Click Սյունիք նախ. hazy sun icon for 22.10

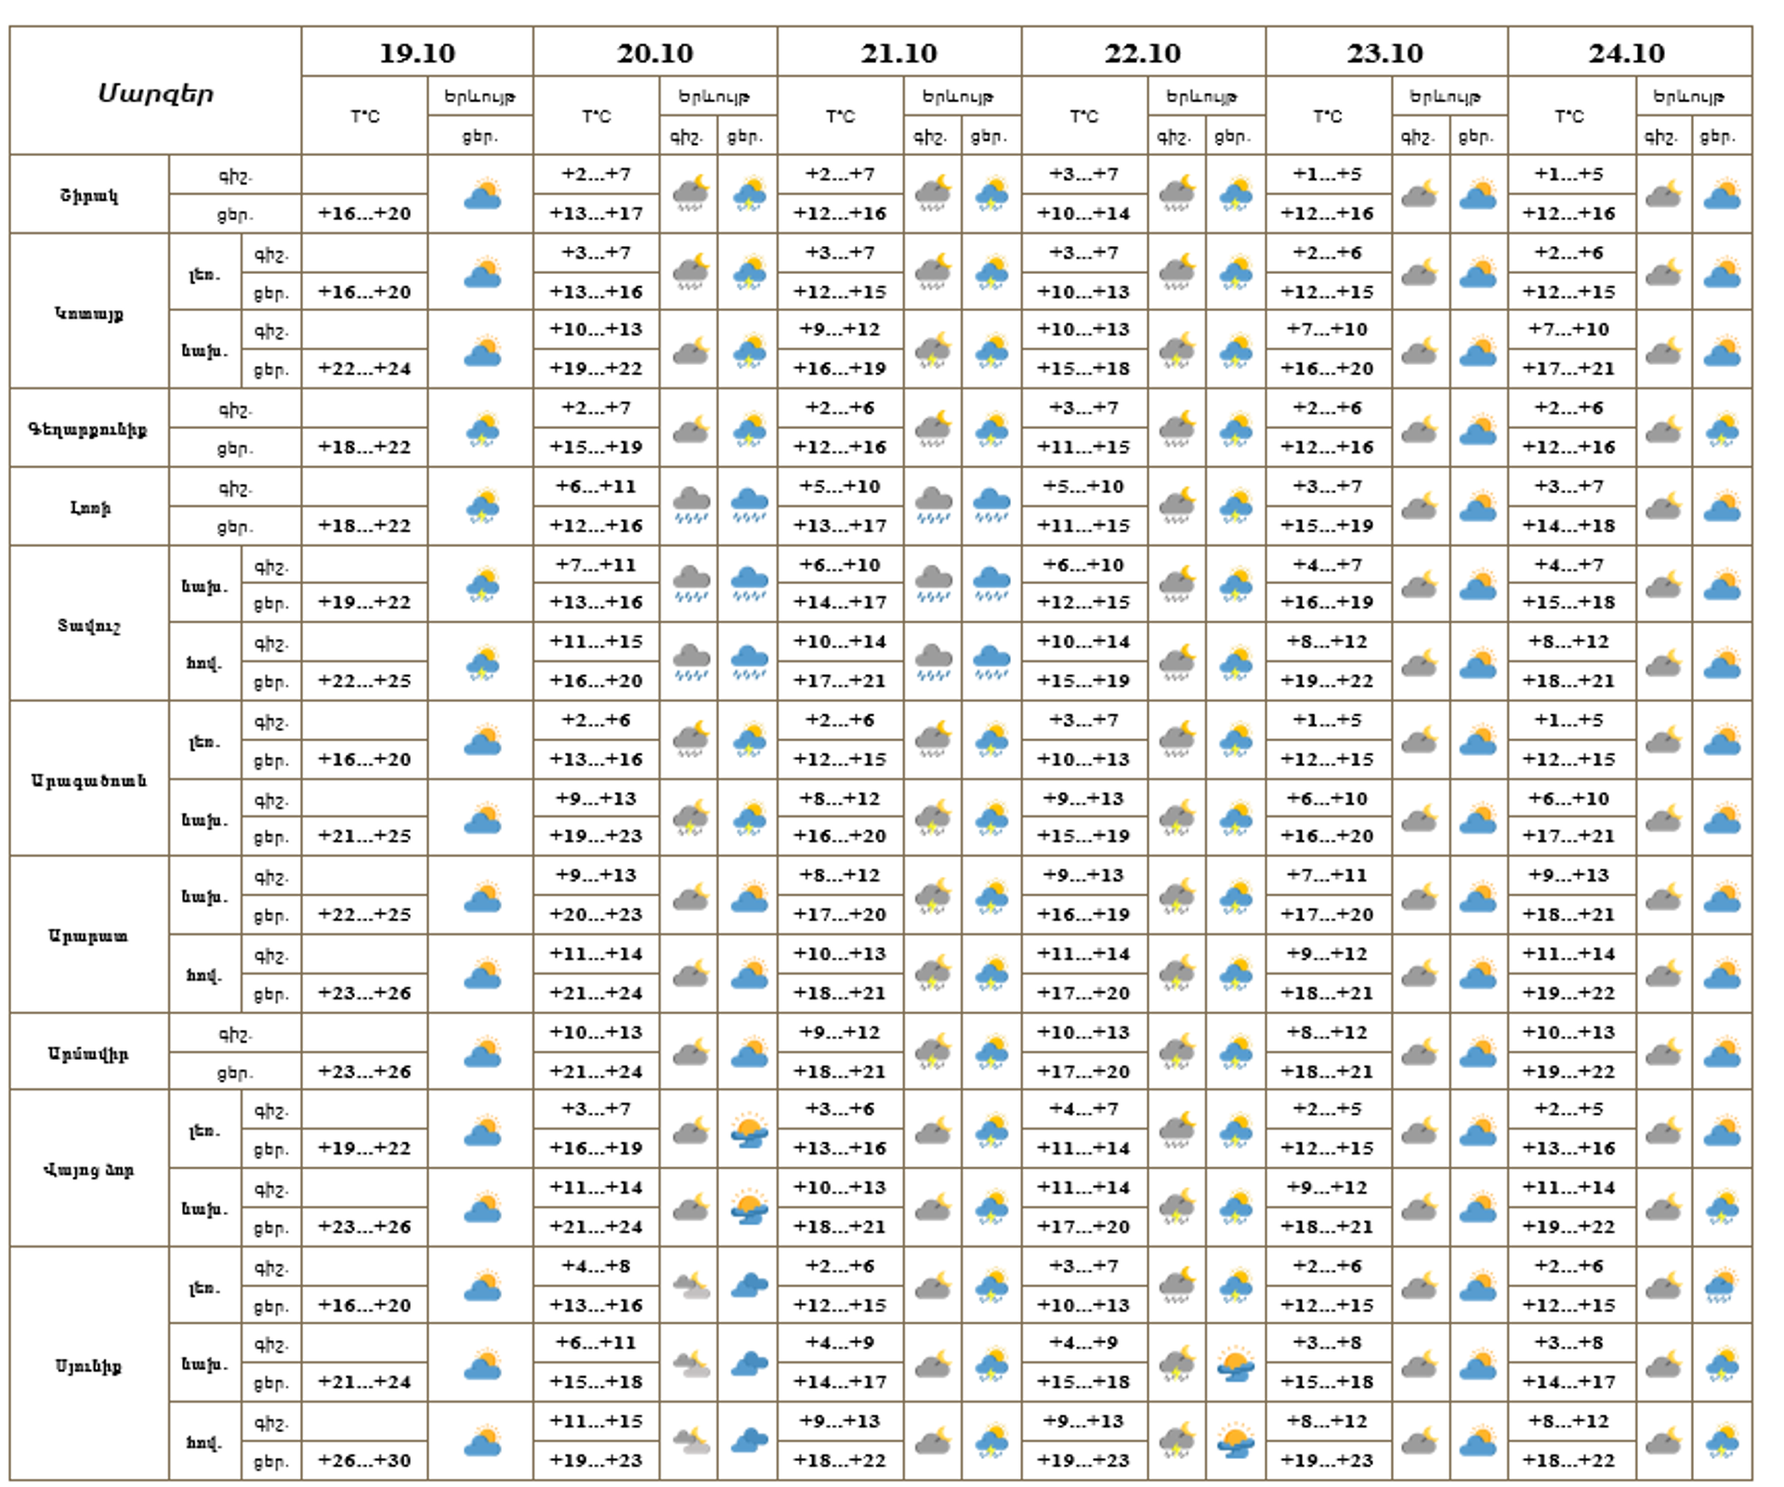point(1236,1363)
